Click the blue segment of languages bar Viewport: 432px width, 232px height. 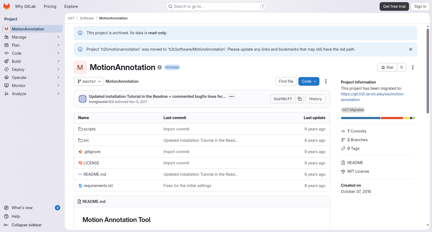click(x=361, y=118)
